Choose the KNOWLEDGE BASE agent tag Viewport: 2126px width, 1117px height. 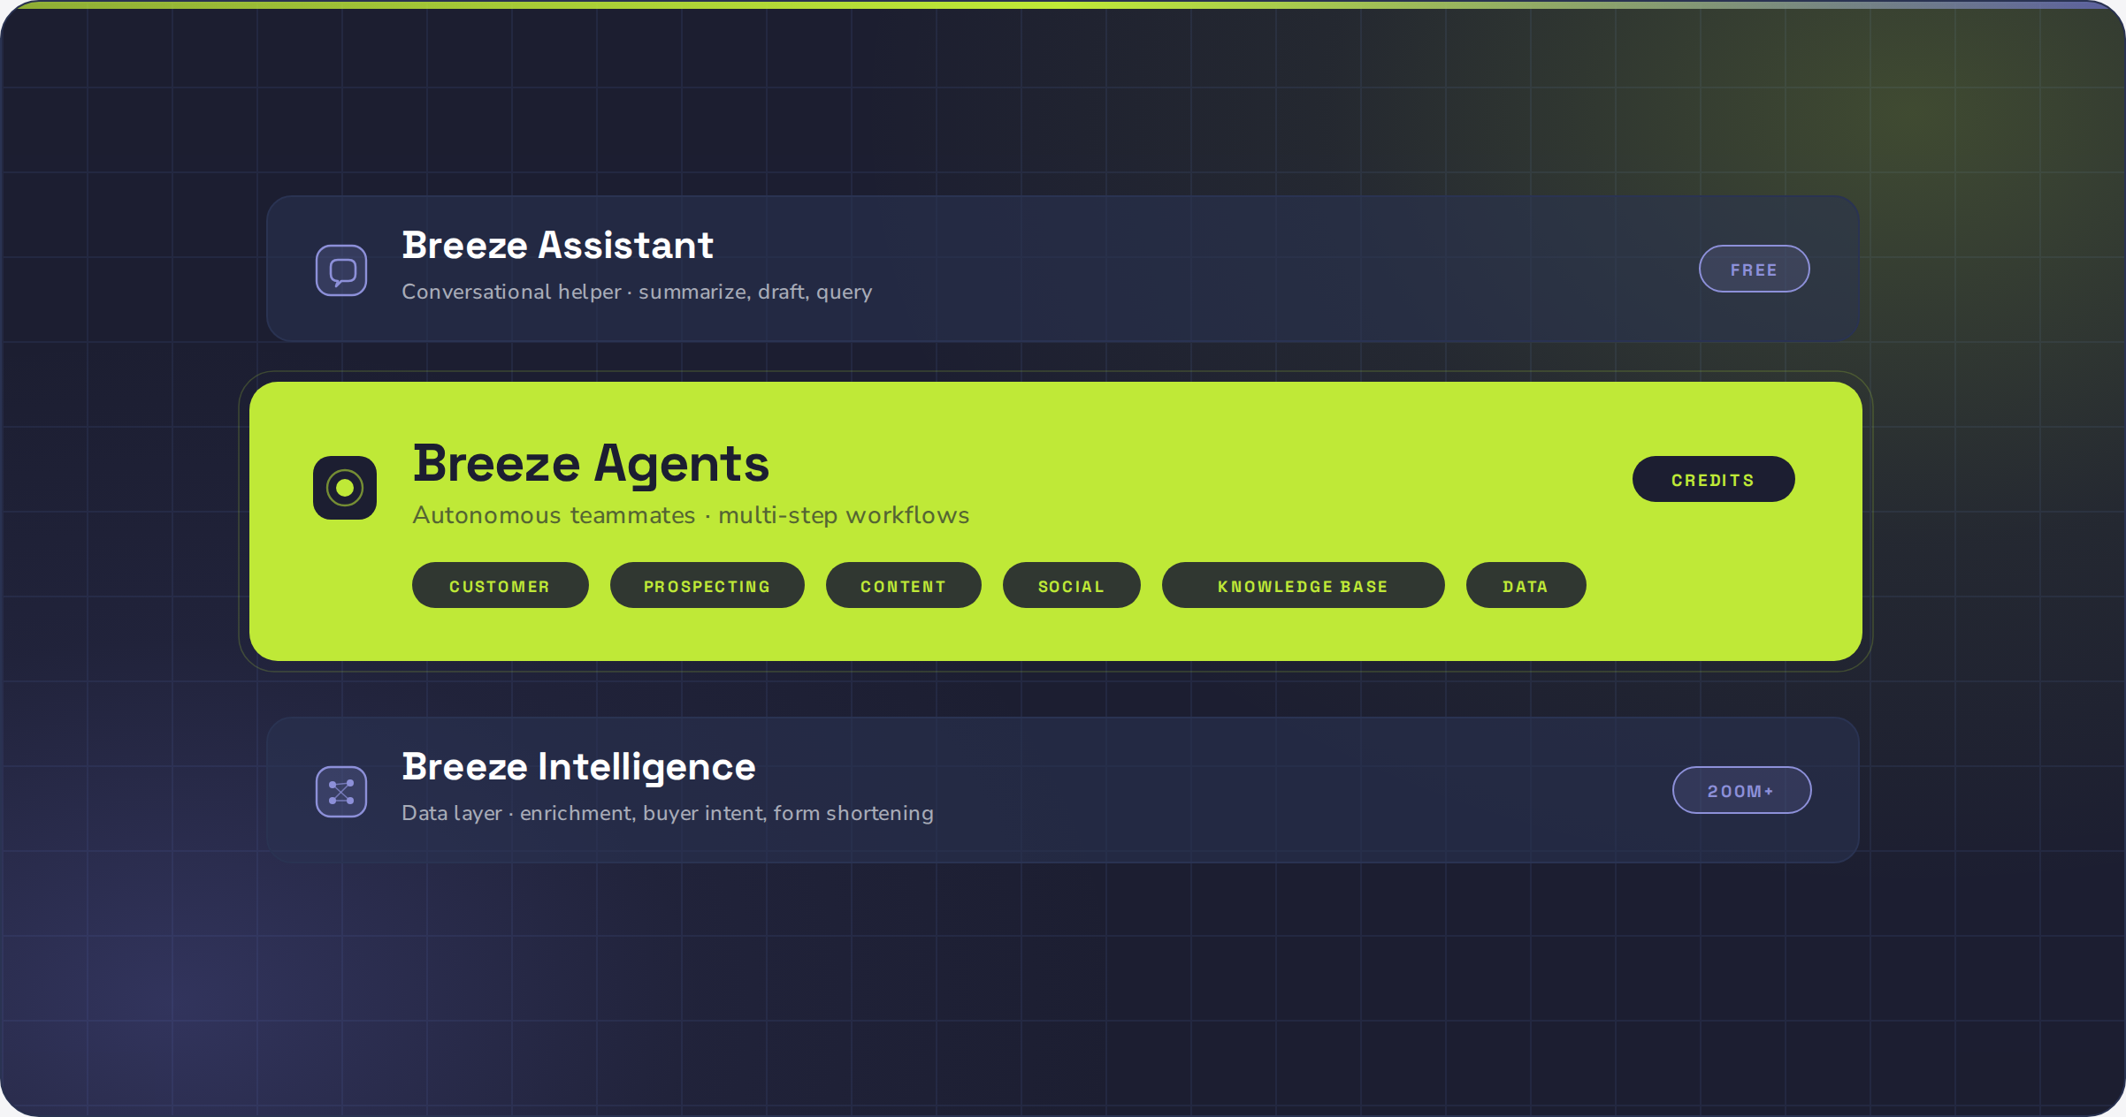click(1303, 585)
